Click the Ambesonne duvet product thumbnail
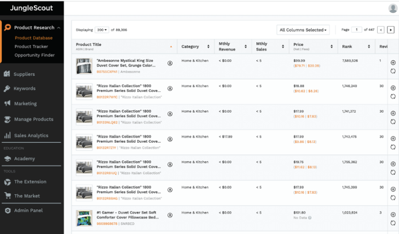Viewport: 399px width, 234px height. (x=84, y=66)
